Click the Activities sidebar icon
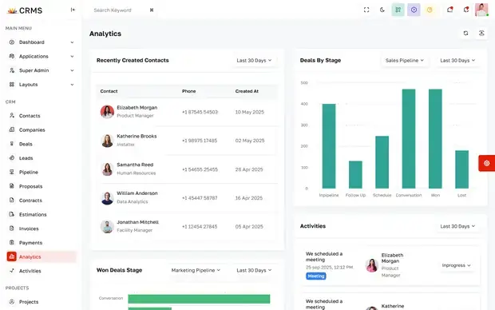 (x=12, y=271)
